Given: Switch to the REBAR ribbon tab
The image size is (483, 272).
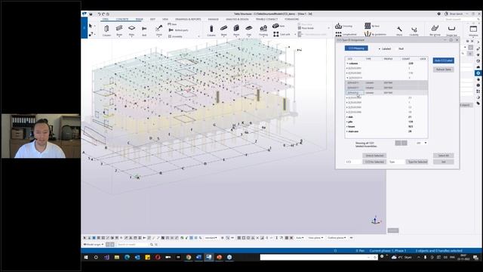Looking at the screenshot, I should coord(139,20).
